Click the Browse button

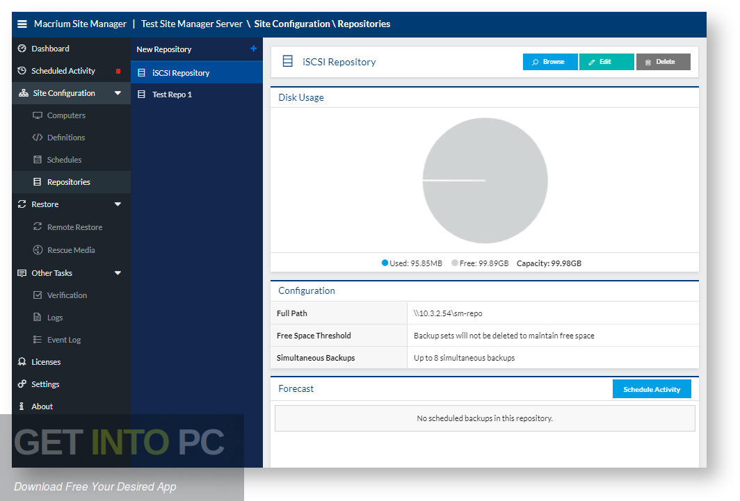pyautogui.click(x=550, y=62)
